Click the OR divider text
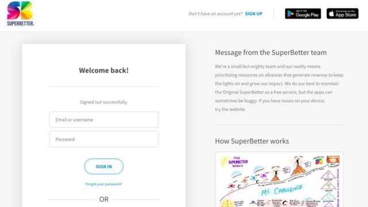368x207 pixels. pos(103,200)
